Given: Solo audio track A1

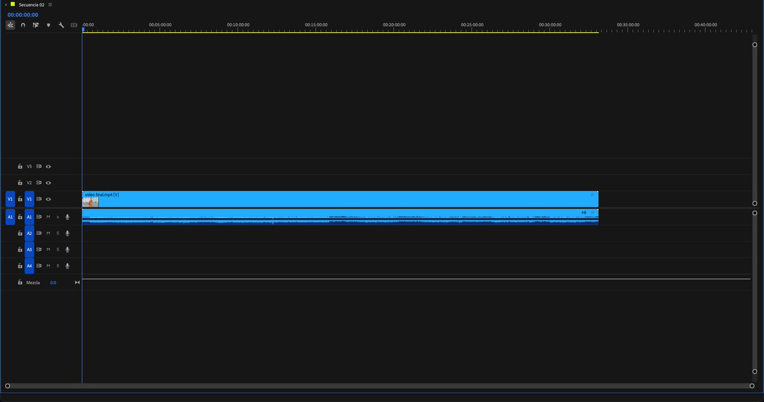Looking at the screenshot, I should pos(57,217).
